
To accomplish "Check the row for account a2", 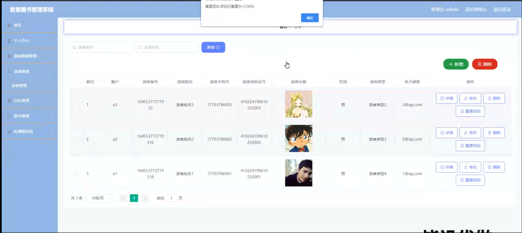I will click(x=76, y=139).
